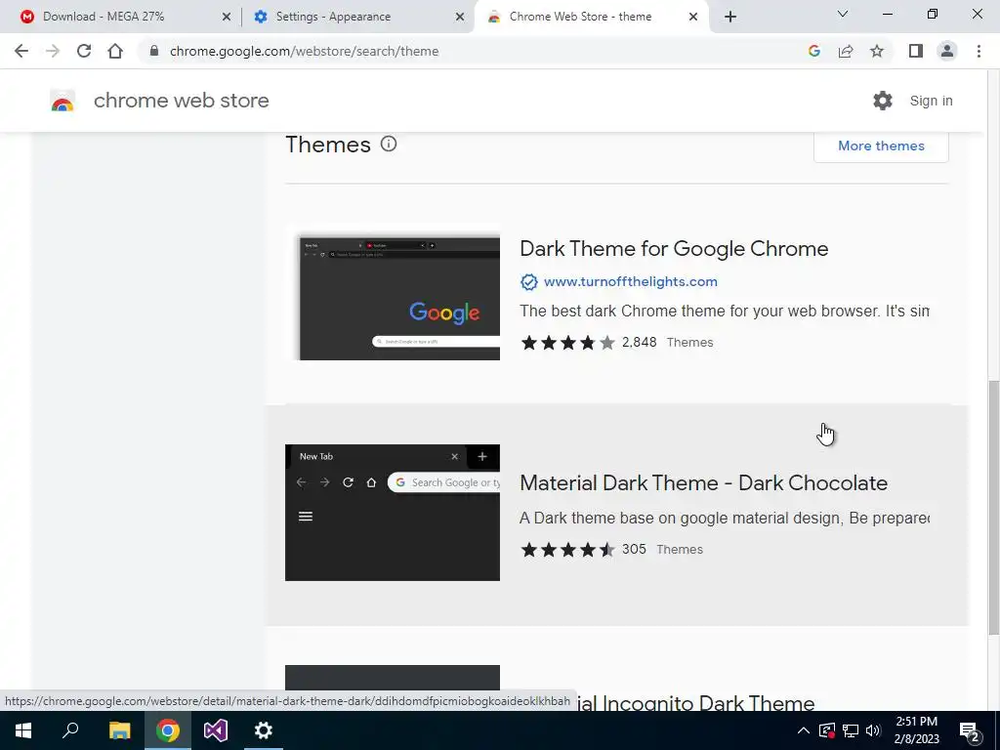The height and width of the screenshot is (750, 1000).
Task: Bookmark this tab with the star
Action: pos(877,51)
